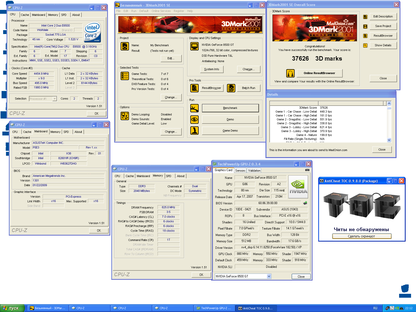Click the Save Project button
416x312 pixels.
point(383,26)
